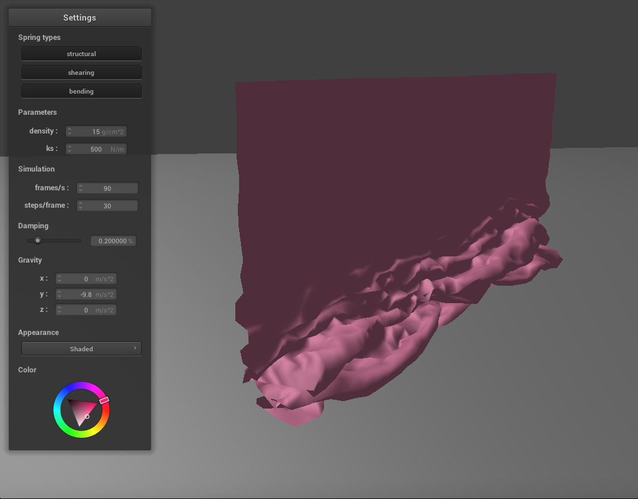Viewport: 638px width, 499px height.
Task: Click the gravity z value field
Action: tap(86, 310)
